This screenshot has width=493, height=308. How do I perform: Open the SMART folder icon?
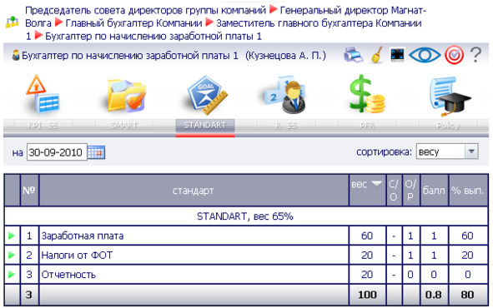click(126, 96)
